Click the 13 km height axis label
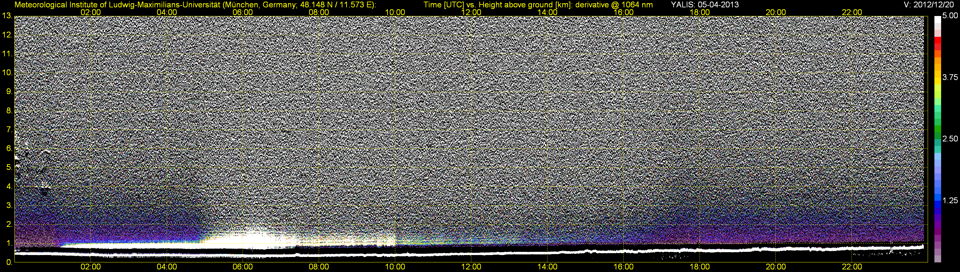The width and height of the screenshot is (960, 272). (x=7, y=16)
